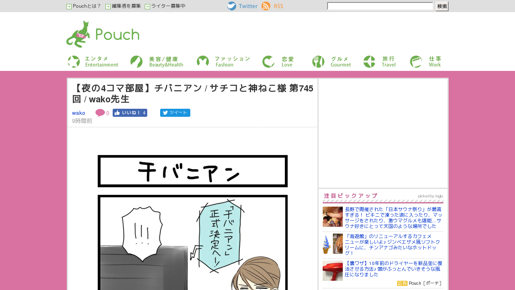
Task: Click the pink comment bubble icon
Action: [x=100, y=113]
